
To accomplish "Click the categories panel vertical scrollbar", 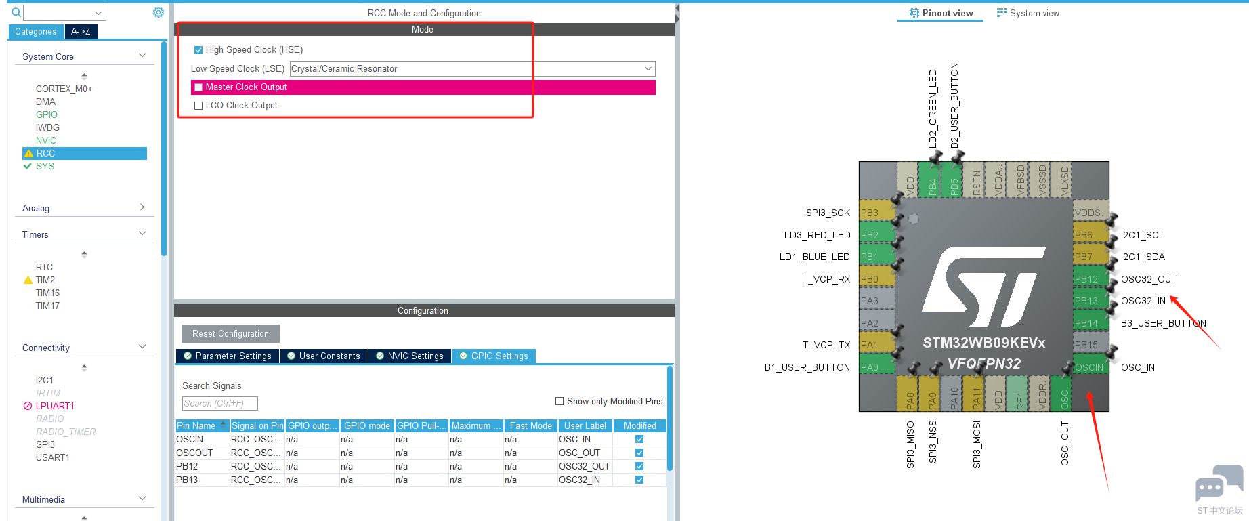I will coord(164,149).
